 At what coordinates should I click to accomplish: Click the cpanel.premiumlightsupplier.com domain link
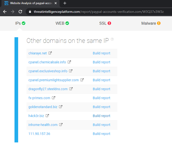point(53,80)
